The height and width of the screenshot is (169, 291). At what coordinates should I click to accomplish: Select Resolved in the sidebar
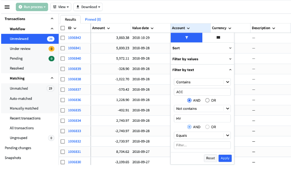pos(30,68)
